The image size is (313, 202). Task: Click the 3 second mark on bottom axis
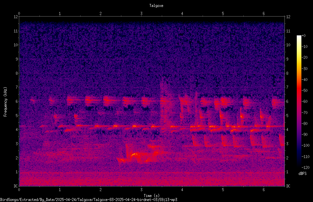[x=141, y=190]
